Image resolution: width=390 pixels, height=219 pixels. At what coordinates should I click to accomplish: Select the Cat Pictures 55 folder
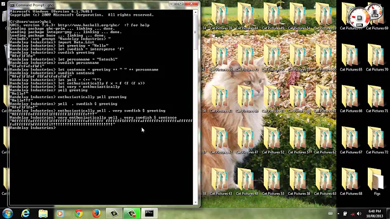[x=298, y=58]
